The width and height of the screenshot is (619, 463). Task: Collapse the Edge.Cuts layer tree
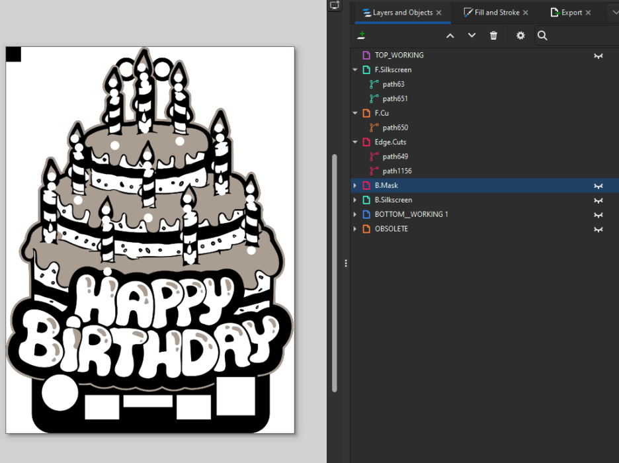(x=355, y=142)
